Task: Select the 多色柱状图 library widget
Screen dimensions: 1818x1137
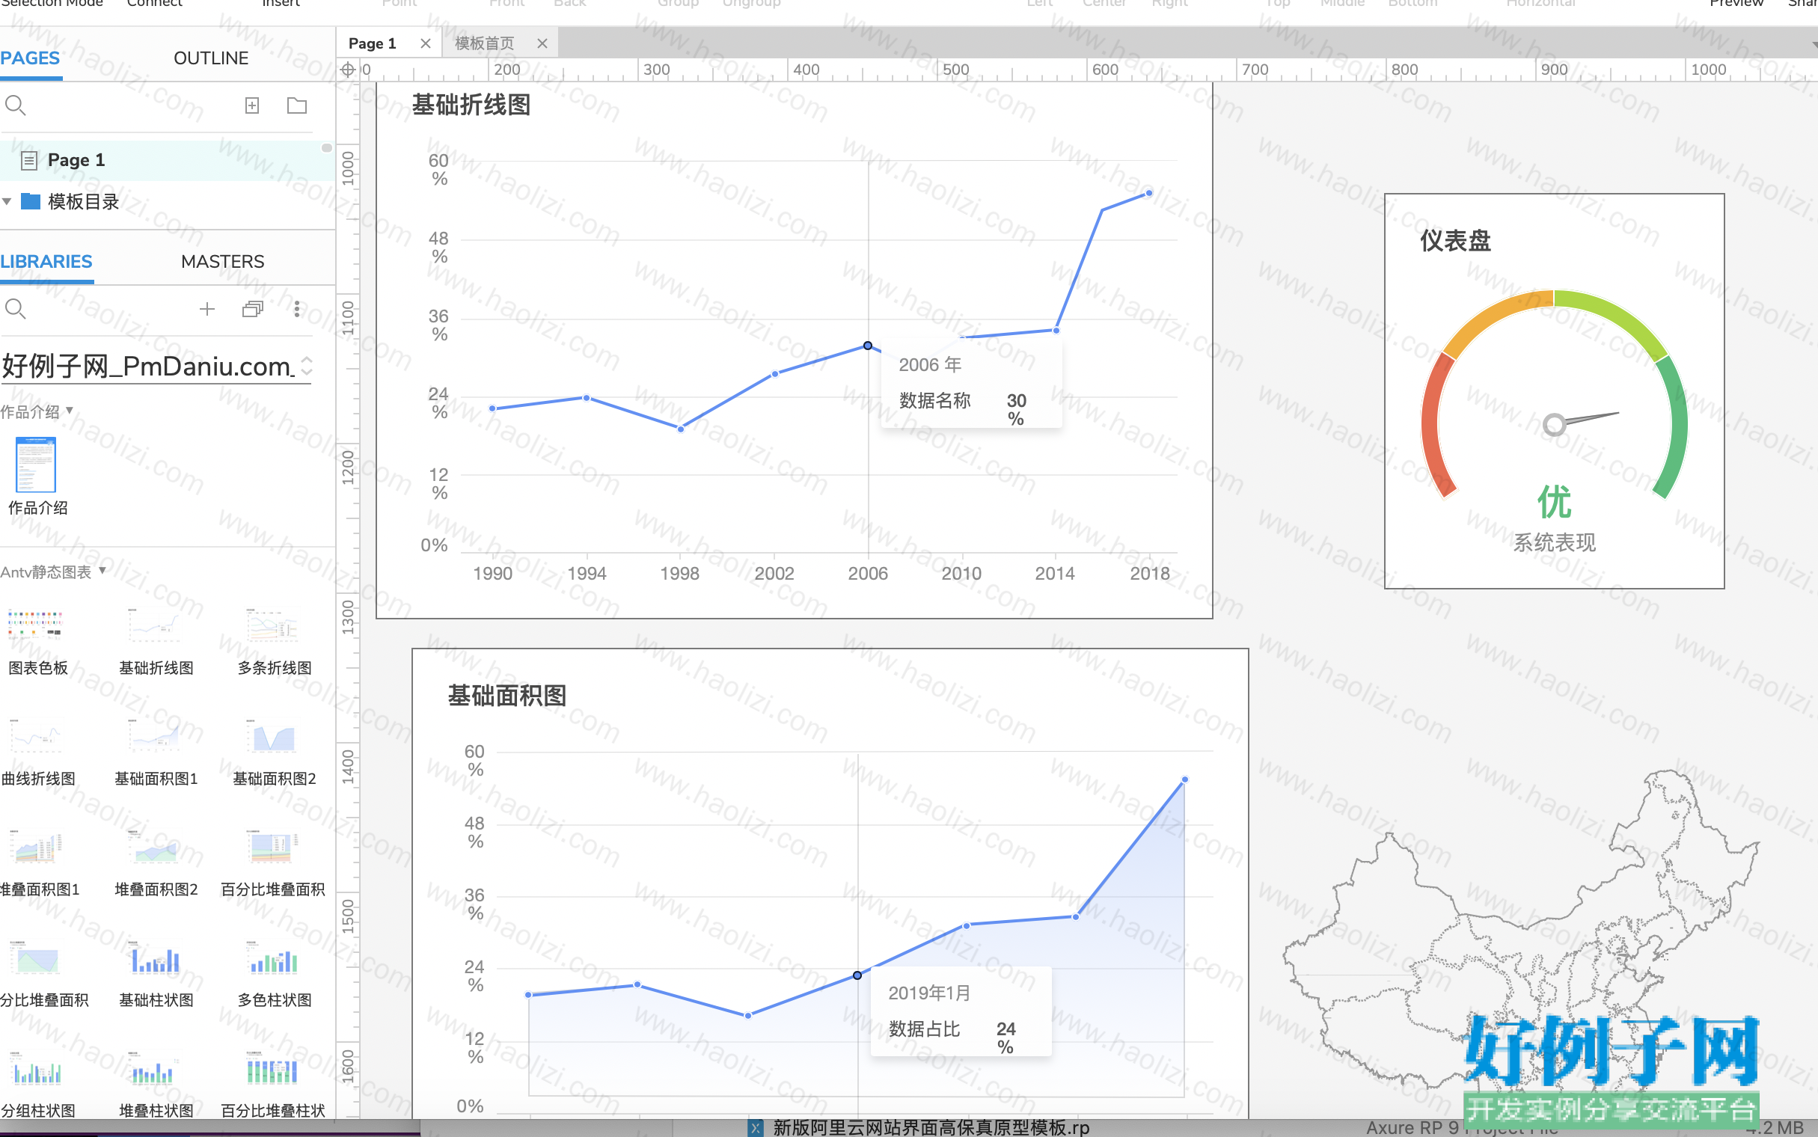Action: click(x=275, y=973)
